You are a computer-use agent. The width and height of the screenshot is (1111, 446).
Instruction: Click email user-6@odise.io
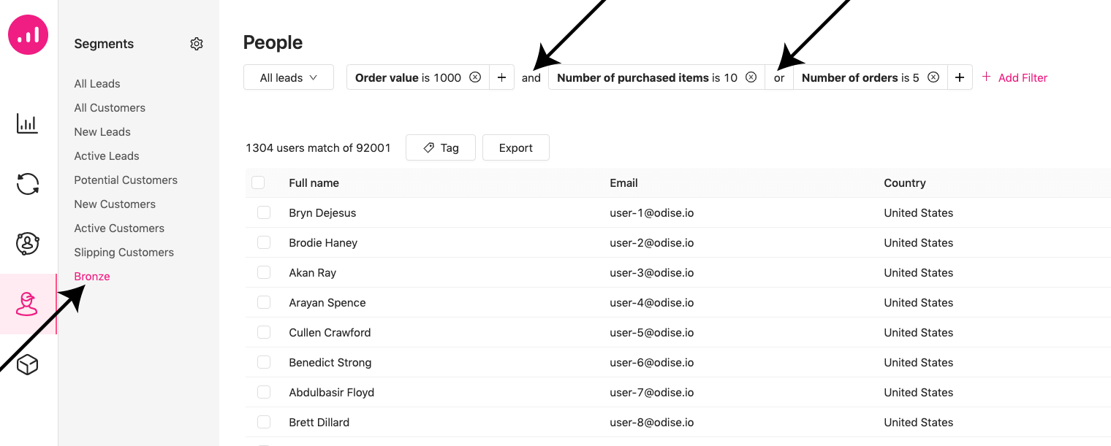coord(652,362)
